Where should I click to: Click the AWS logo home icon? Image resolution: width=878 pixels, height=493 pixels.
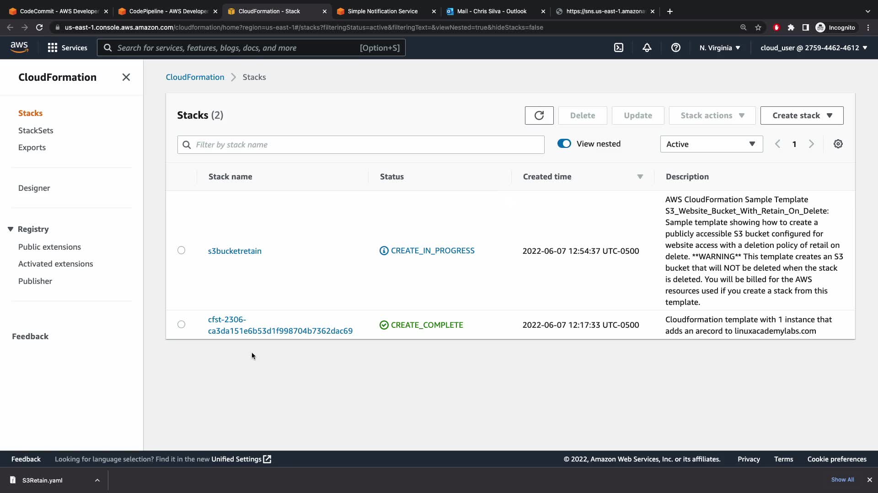point(19,47)
